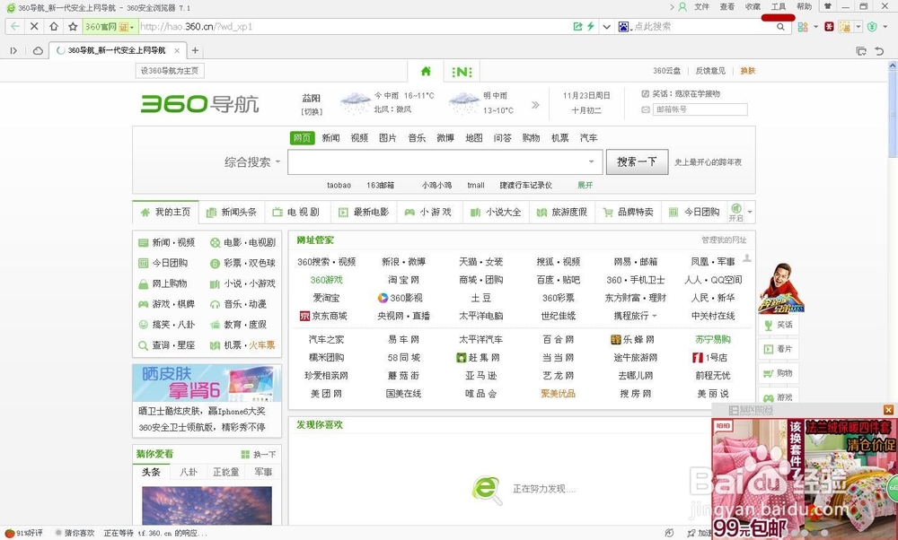This screenshot has width=898, height=540.
Task: Expand the address bar history chevron
Action: tap(606, 27)
